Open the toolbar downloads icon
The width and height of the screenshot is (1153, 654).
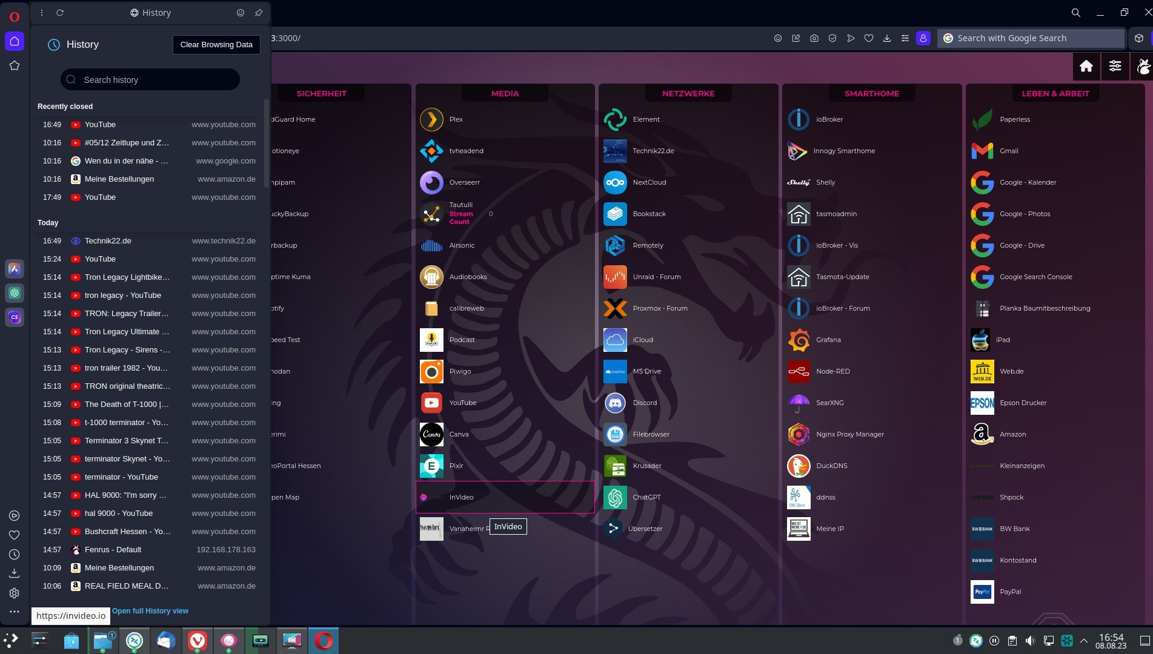pyautogui.click(x=887, y=38)
